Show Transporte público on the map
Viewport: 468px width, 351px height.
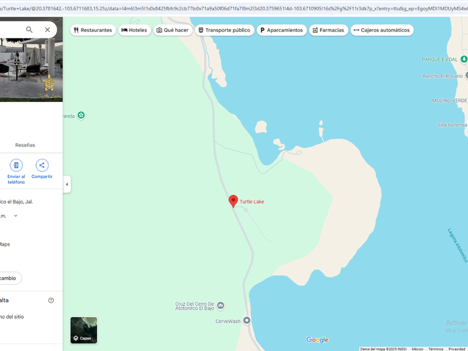click(x=224, y=30)
